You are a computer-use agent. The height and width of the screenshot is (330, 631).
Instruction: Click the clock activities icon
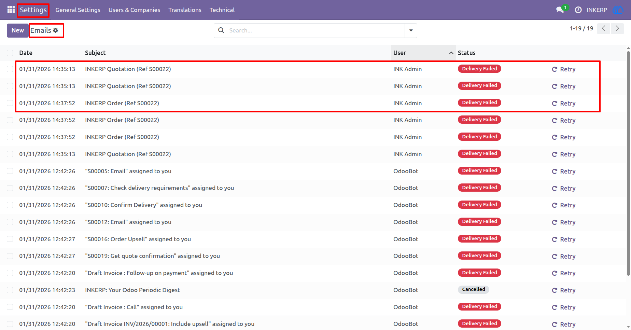tap(578, 10)
